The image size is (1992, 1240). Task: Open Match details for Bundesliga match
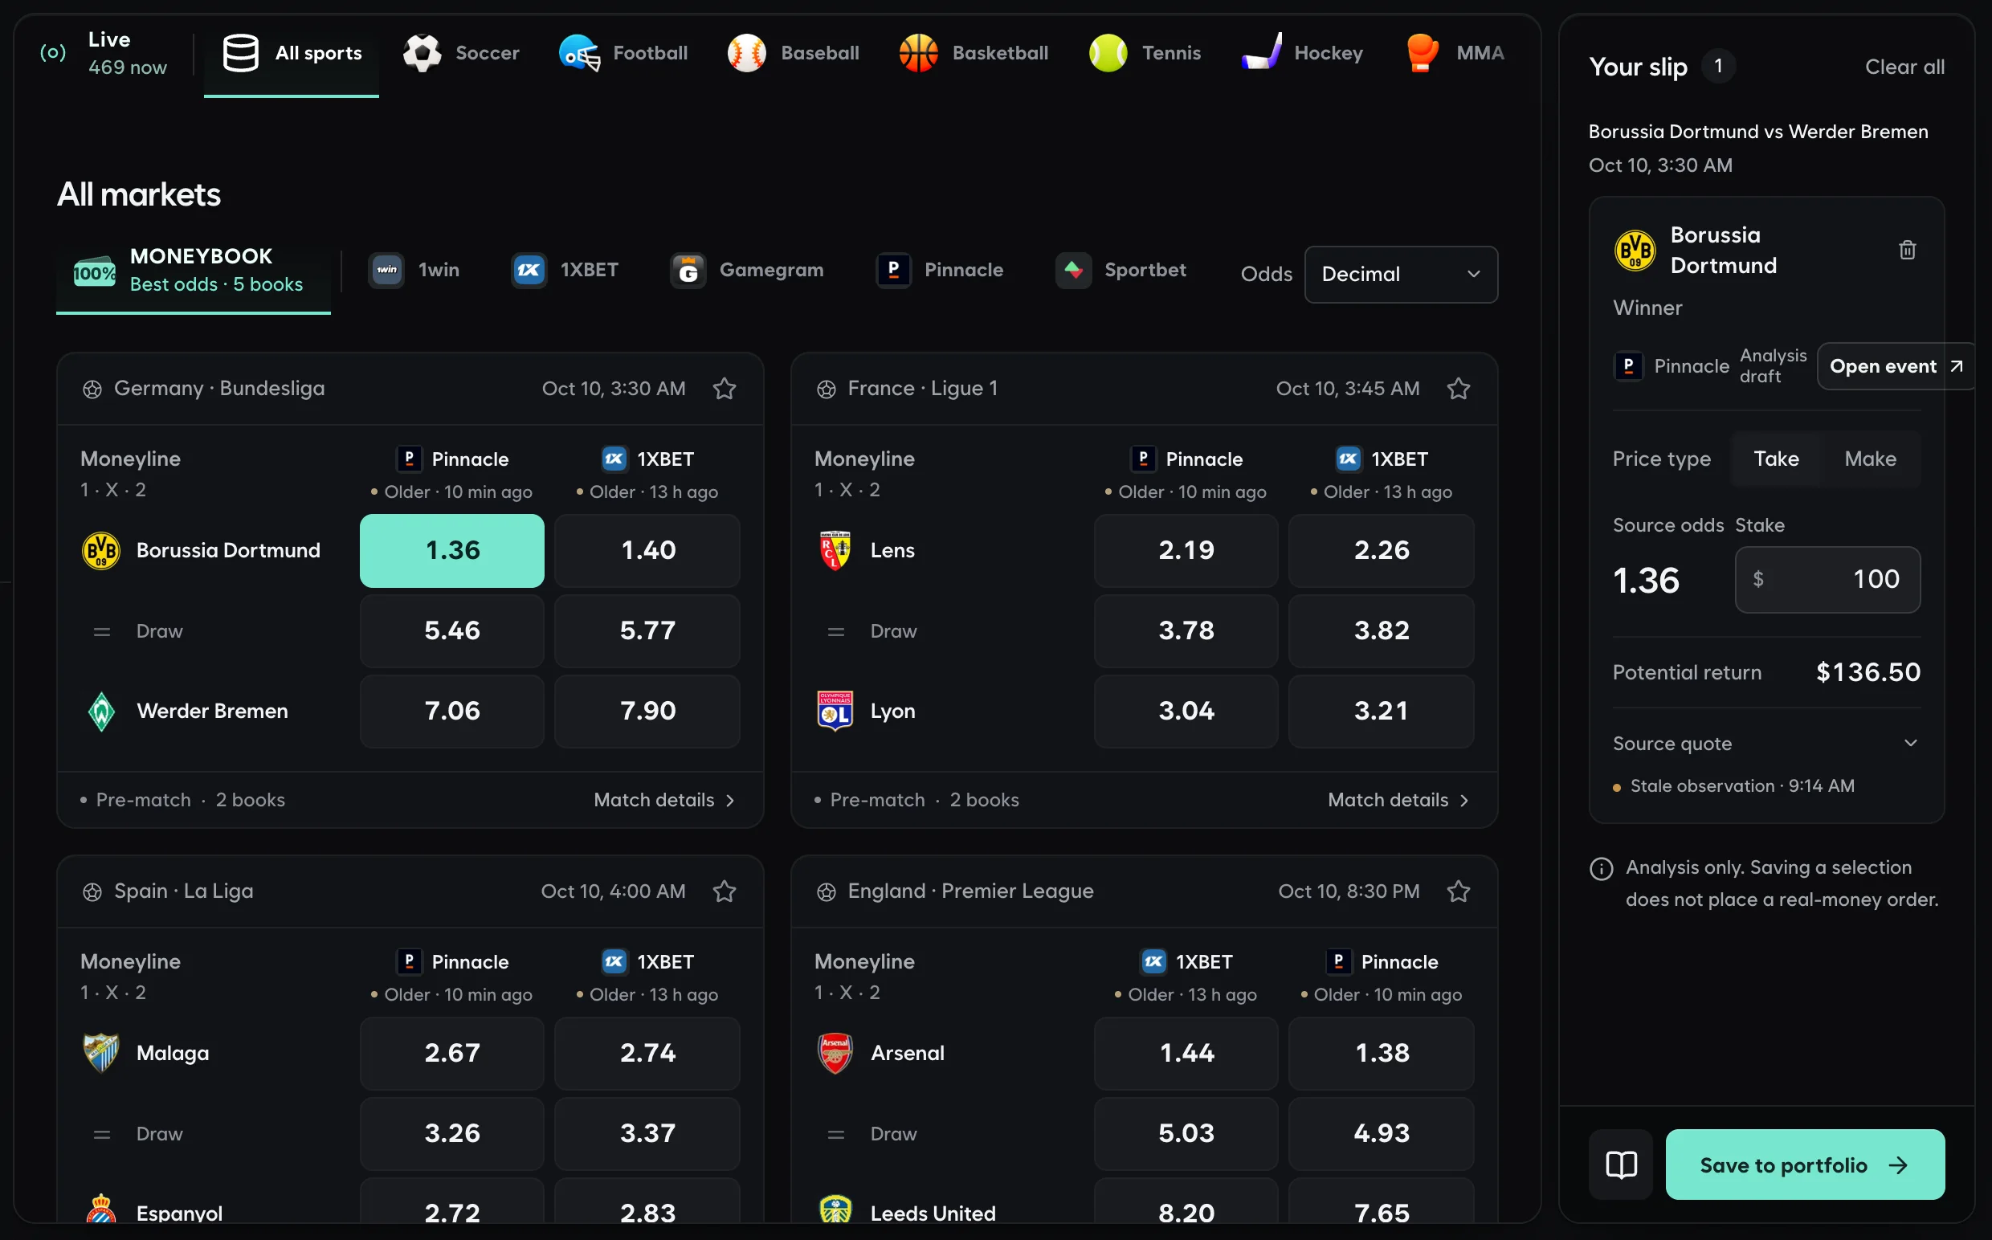click(x=664, y=800)
